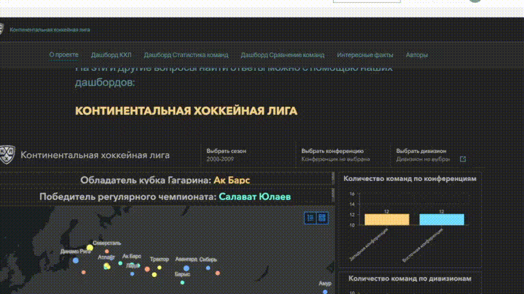Click the «КОНТИНЕНТАЛЬНАЯ ХОККЕЙНАЯ ЛИГА» heading

(186, 111)
